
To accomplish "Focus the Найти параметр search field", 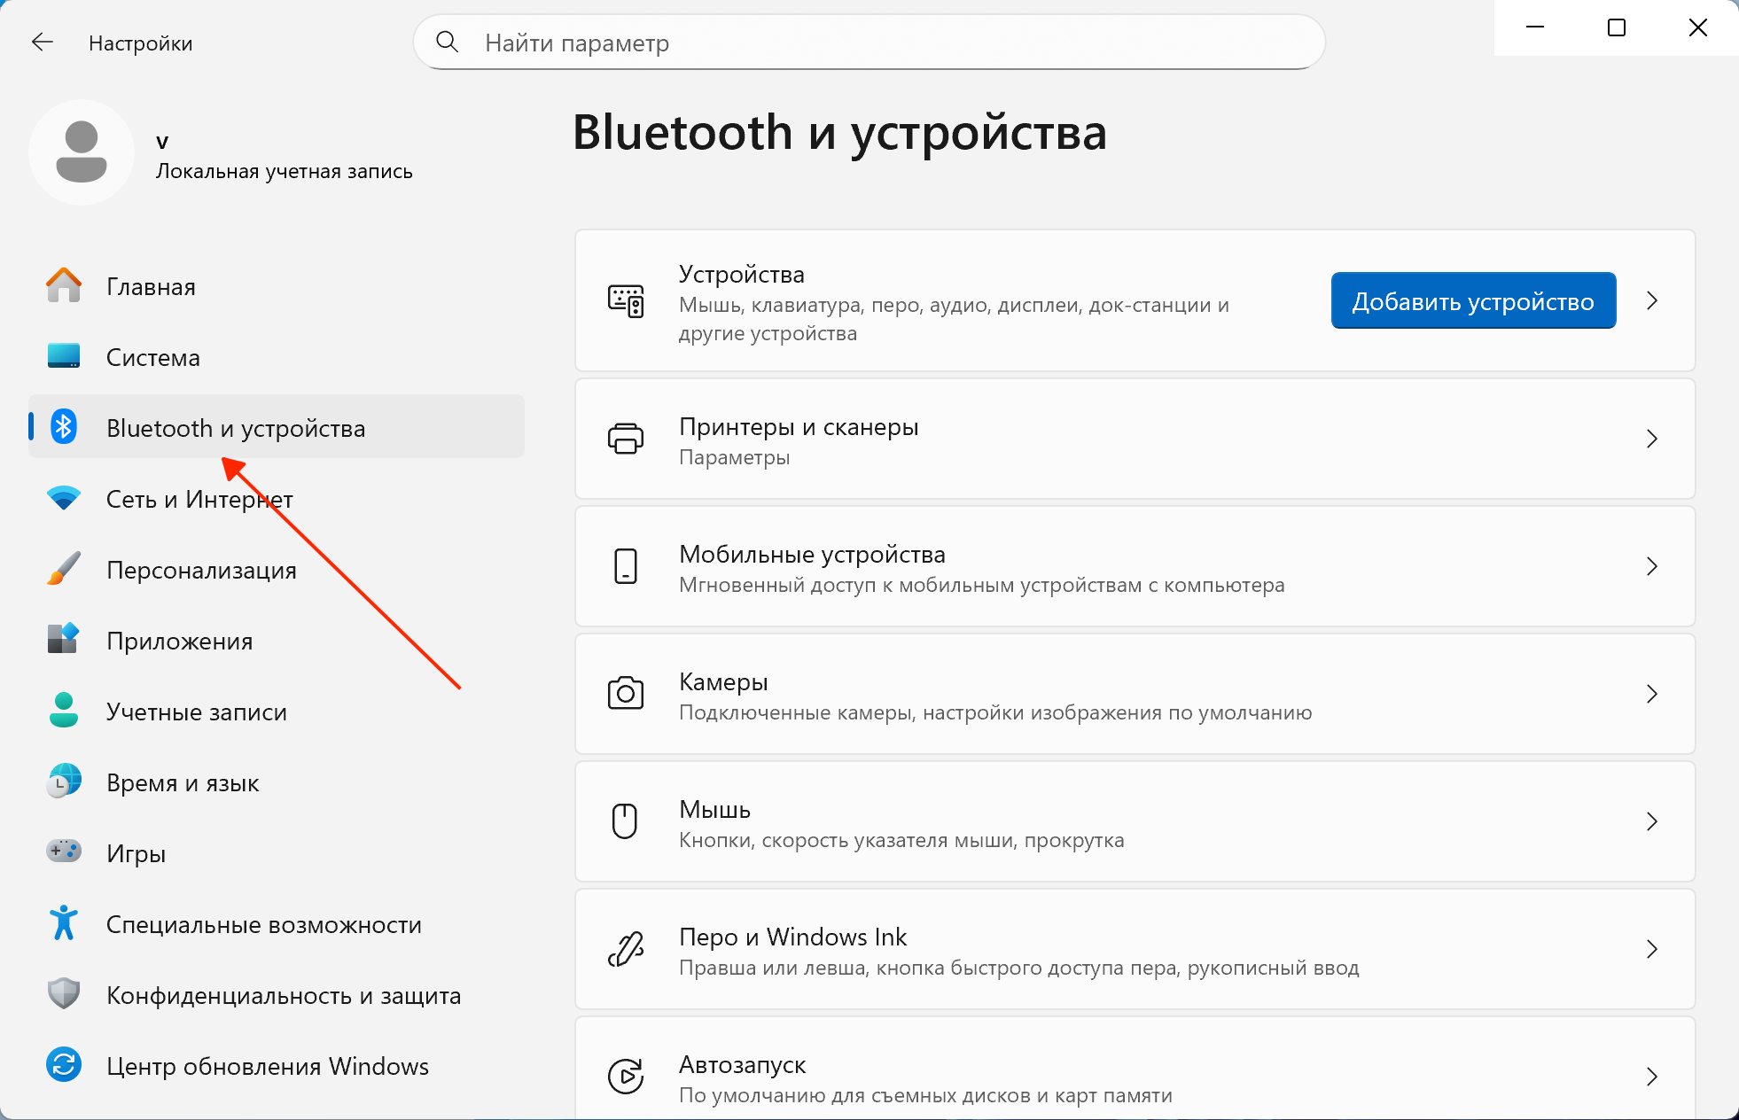I will coord(869,42).
